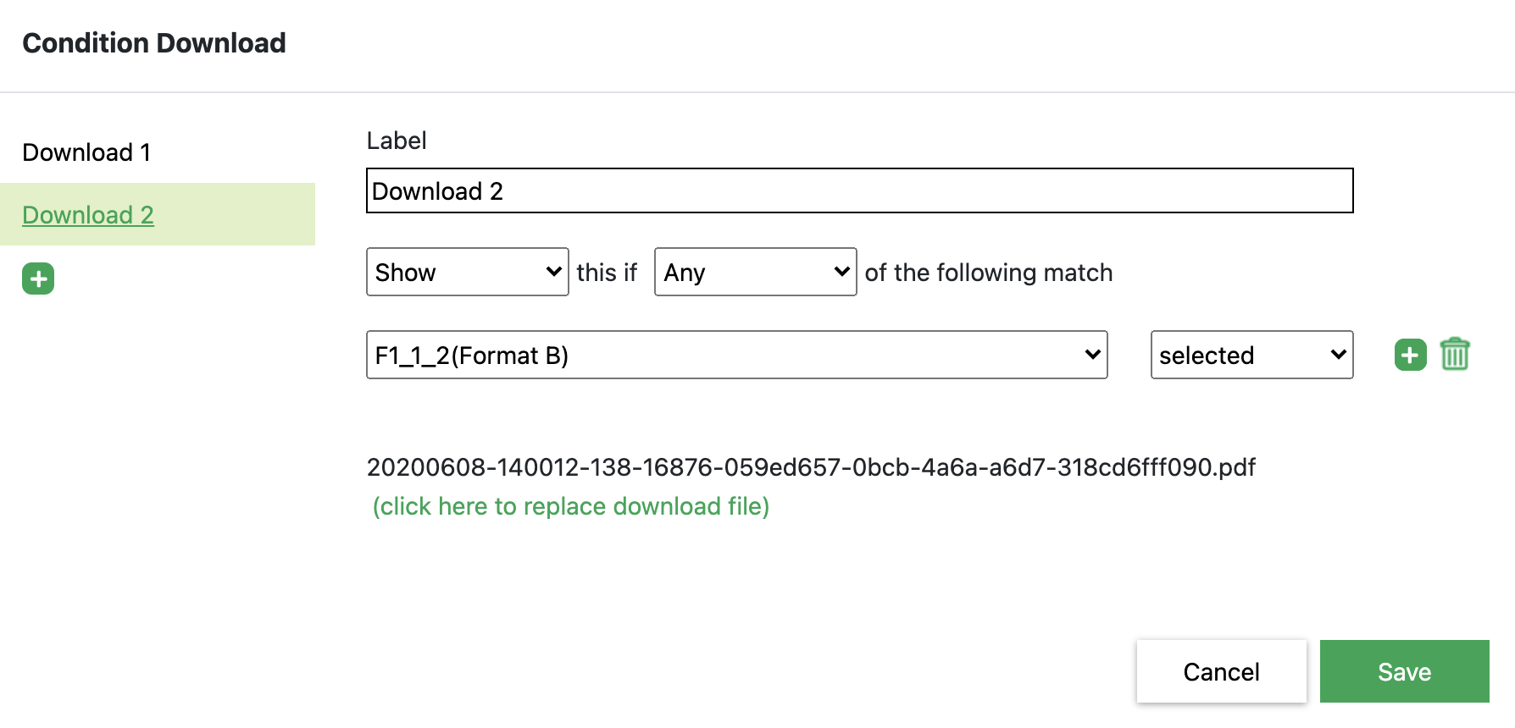The height and width of the screenshot is (728, 1515).
Task: Switch to the Download 1 item
Action: coord(86,152)
